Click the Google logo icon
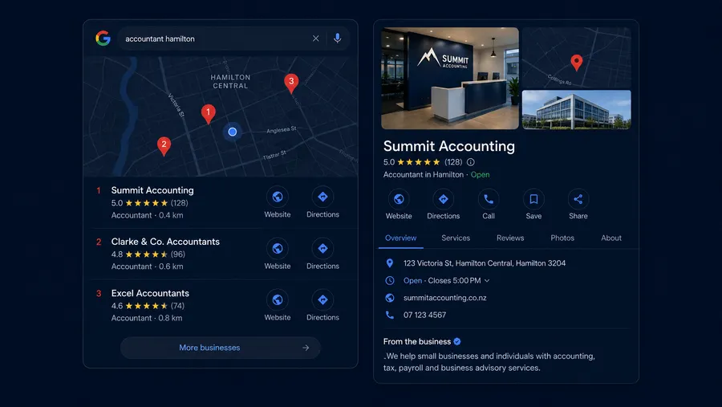722x407 pixels. [x=103, y=39]
